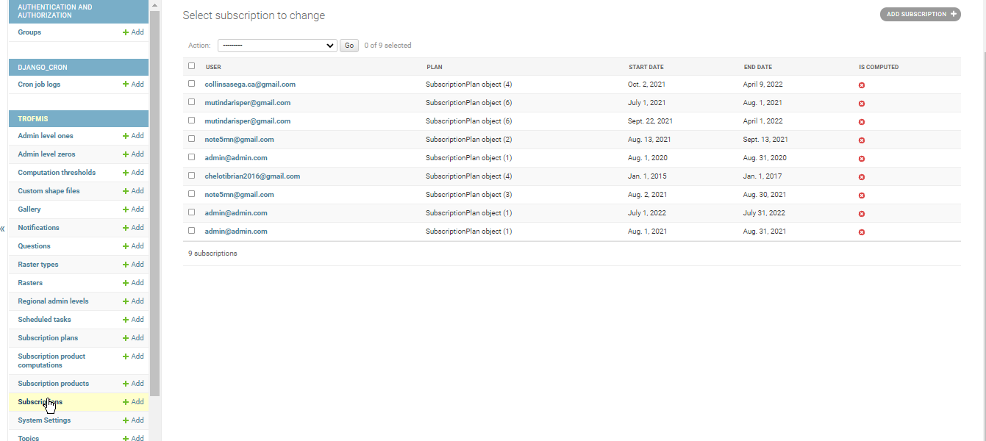
Task: Go to Computation thresholds
Action: click(x=57, y=173)
